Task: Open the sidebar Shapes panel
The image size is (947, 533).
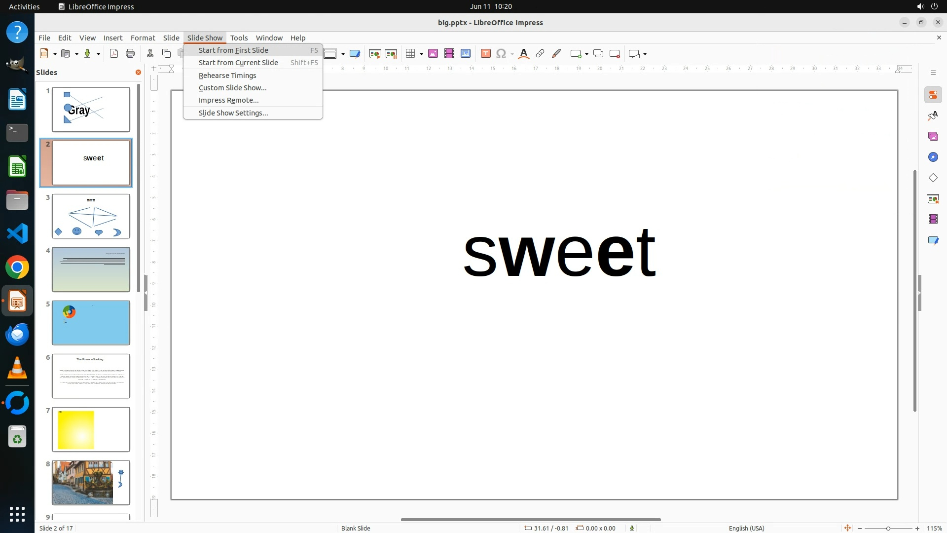Action: (x=933, y=178)
